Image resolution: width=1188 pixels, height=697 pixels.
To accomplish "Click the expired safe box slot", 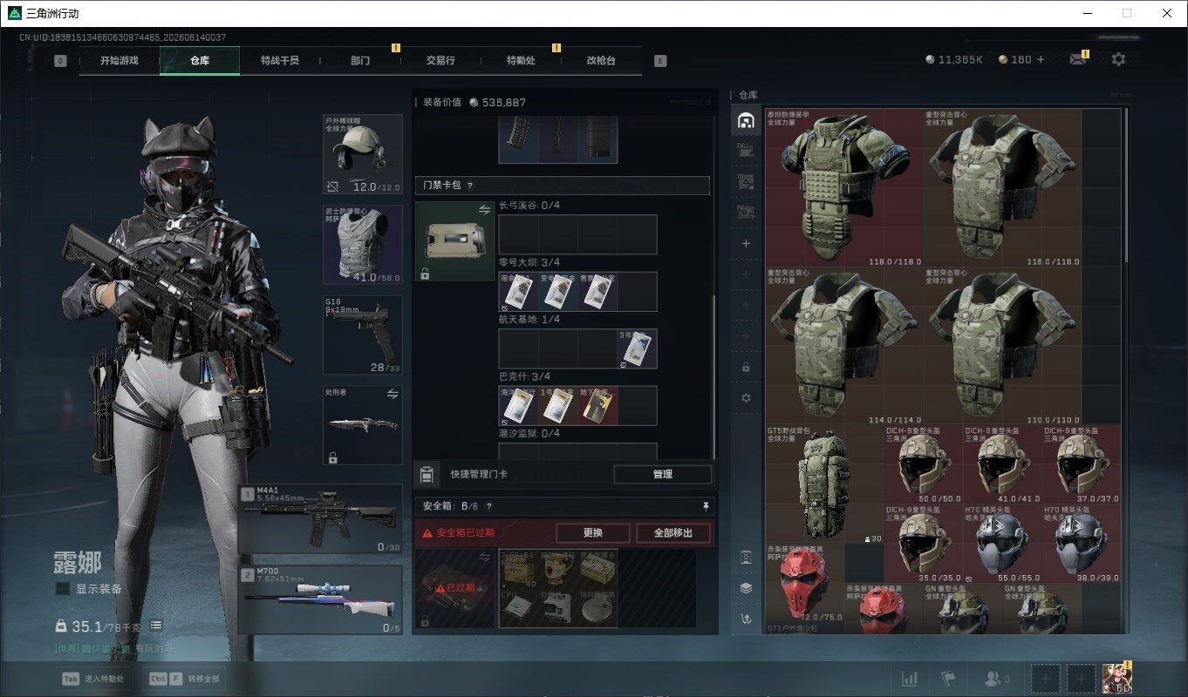I will (455, 588).
